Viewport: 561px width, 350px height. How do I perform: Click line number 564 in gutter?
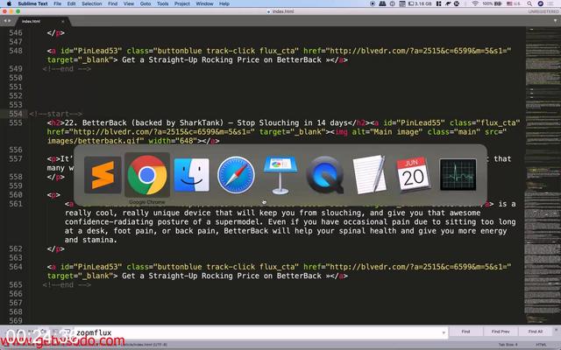click(16, 267)
